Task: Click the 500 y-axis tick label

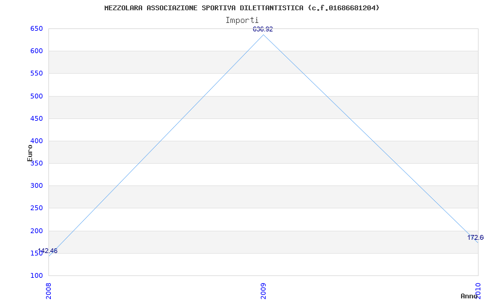Action: point(36,96)
